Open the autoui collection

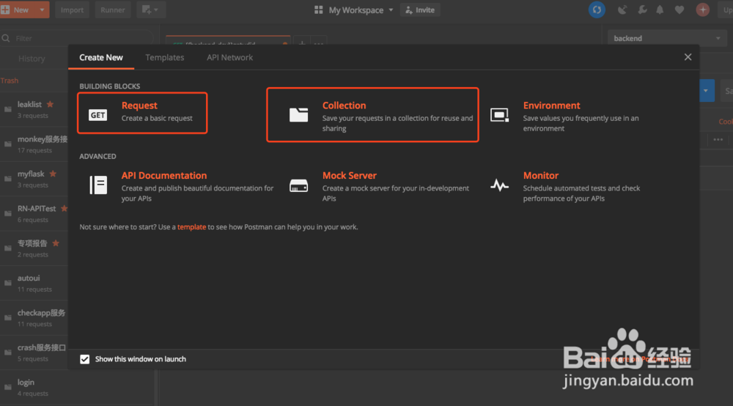[29, 278]
